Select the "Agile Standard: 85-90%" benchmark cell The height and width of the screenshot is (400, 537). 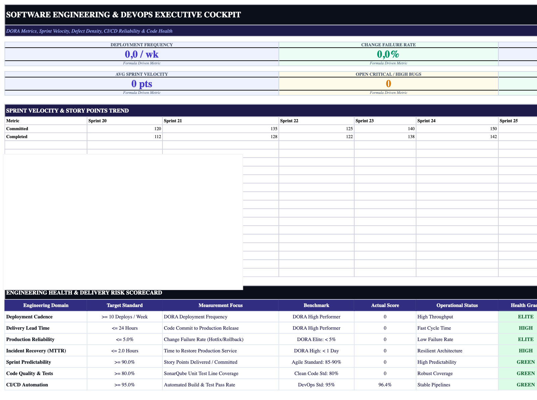pos(316,362)
